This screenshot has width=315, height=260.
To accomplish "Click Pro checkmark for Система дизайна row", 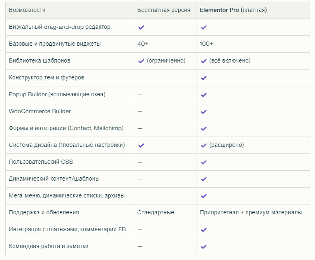I will pyautogui.click(x=203, y=145).
